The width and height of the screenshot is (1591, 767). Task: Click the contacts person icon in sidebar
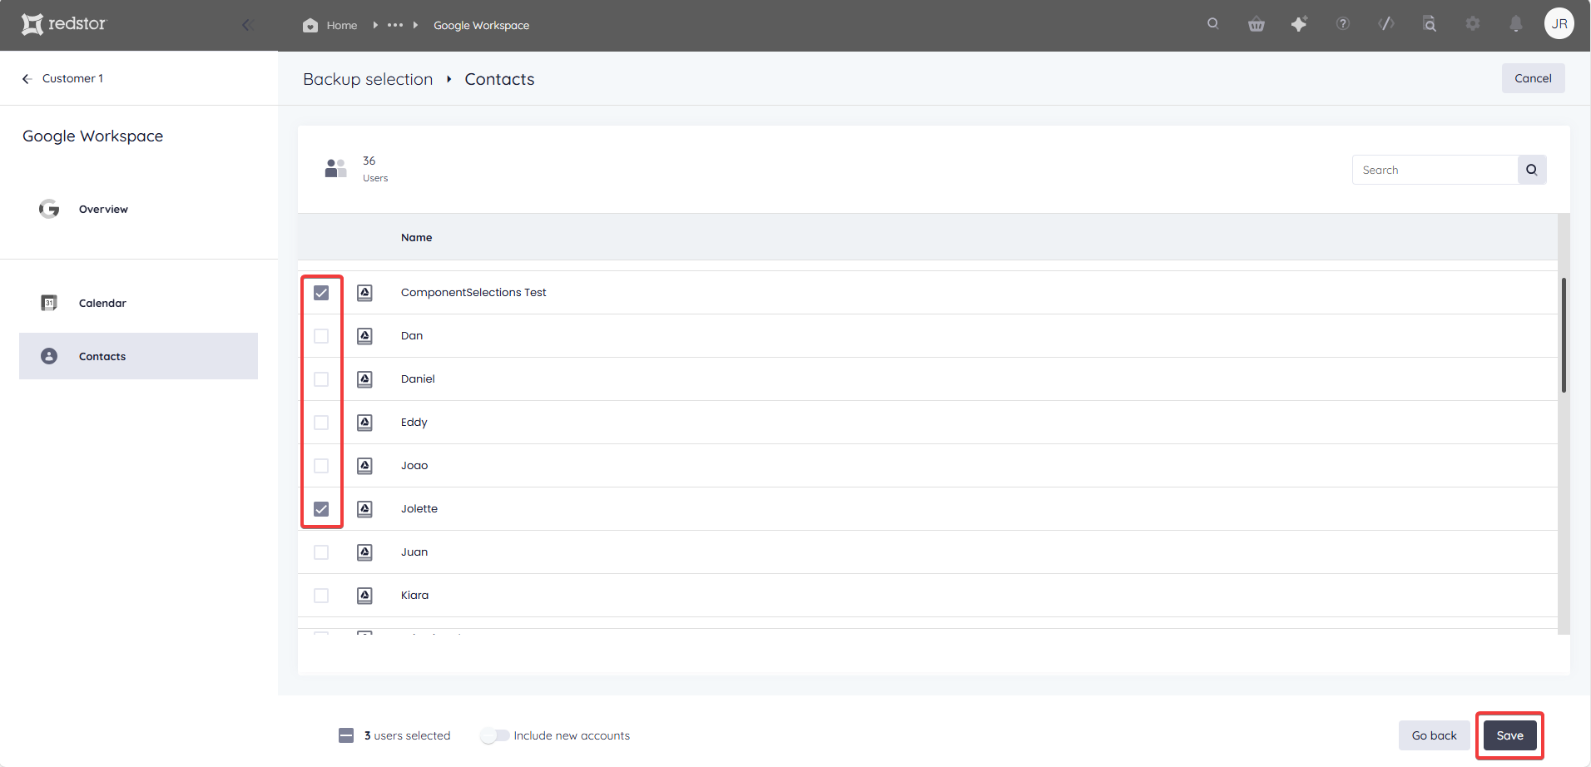pos(49,356)
